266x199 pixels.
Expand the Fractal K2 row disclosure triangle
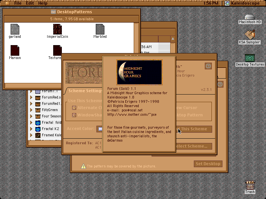point(31,129)
